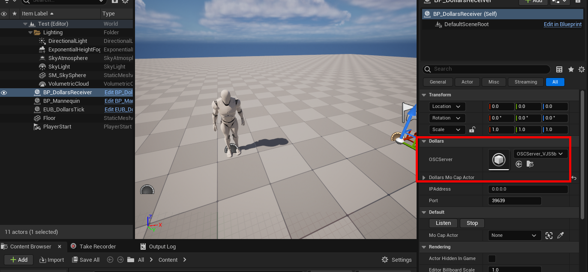Switch to the Output Log tab

[x=162, y=246]
